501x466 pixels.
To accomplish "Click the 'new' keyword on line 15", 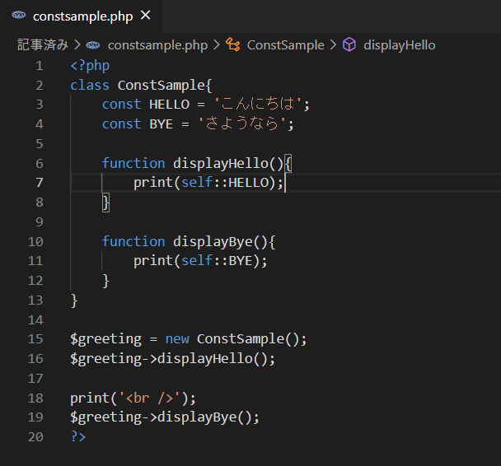I will click(x=177, y=339).
